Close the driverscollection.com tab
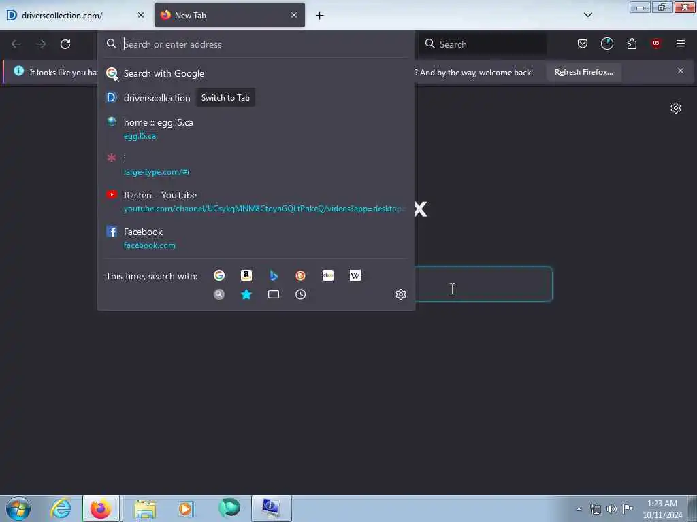The image size is (697, 522). point(140,15)
